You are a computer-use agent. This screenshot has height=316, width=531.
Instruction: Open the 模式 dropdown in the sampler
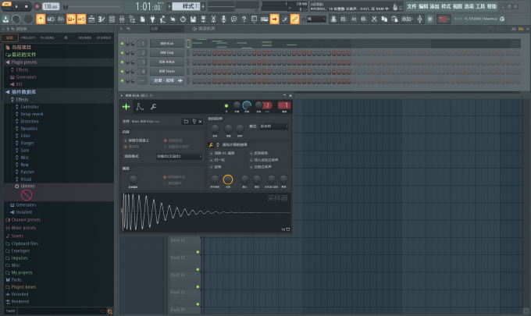coord(274,126)
